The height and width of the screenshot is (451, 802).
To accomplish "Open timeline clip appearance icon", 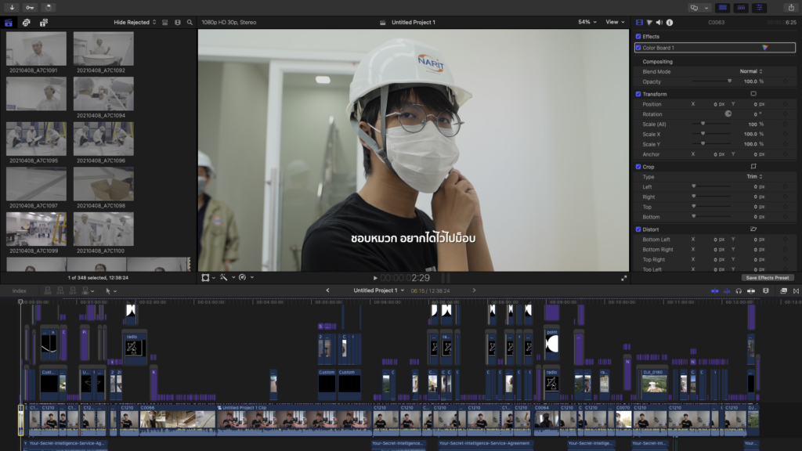I will pos(766,291).
